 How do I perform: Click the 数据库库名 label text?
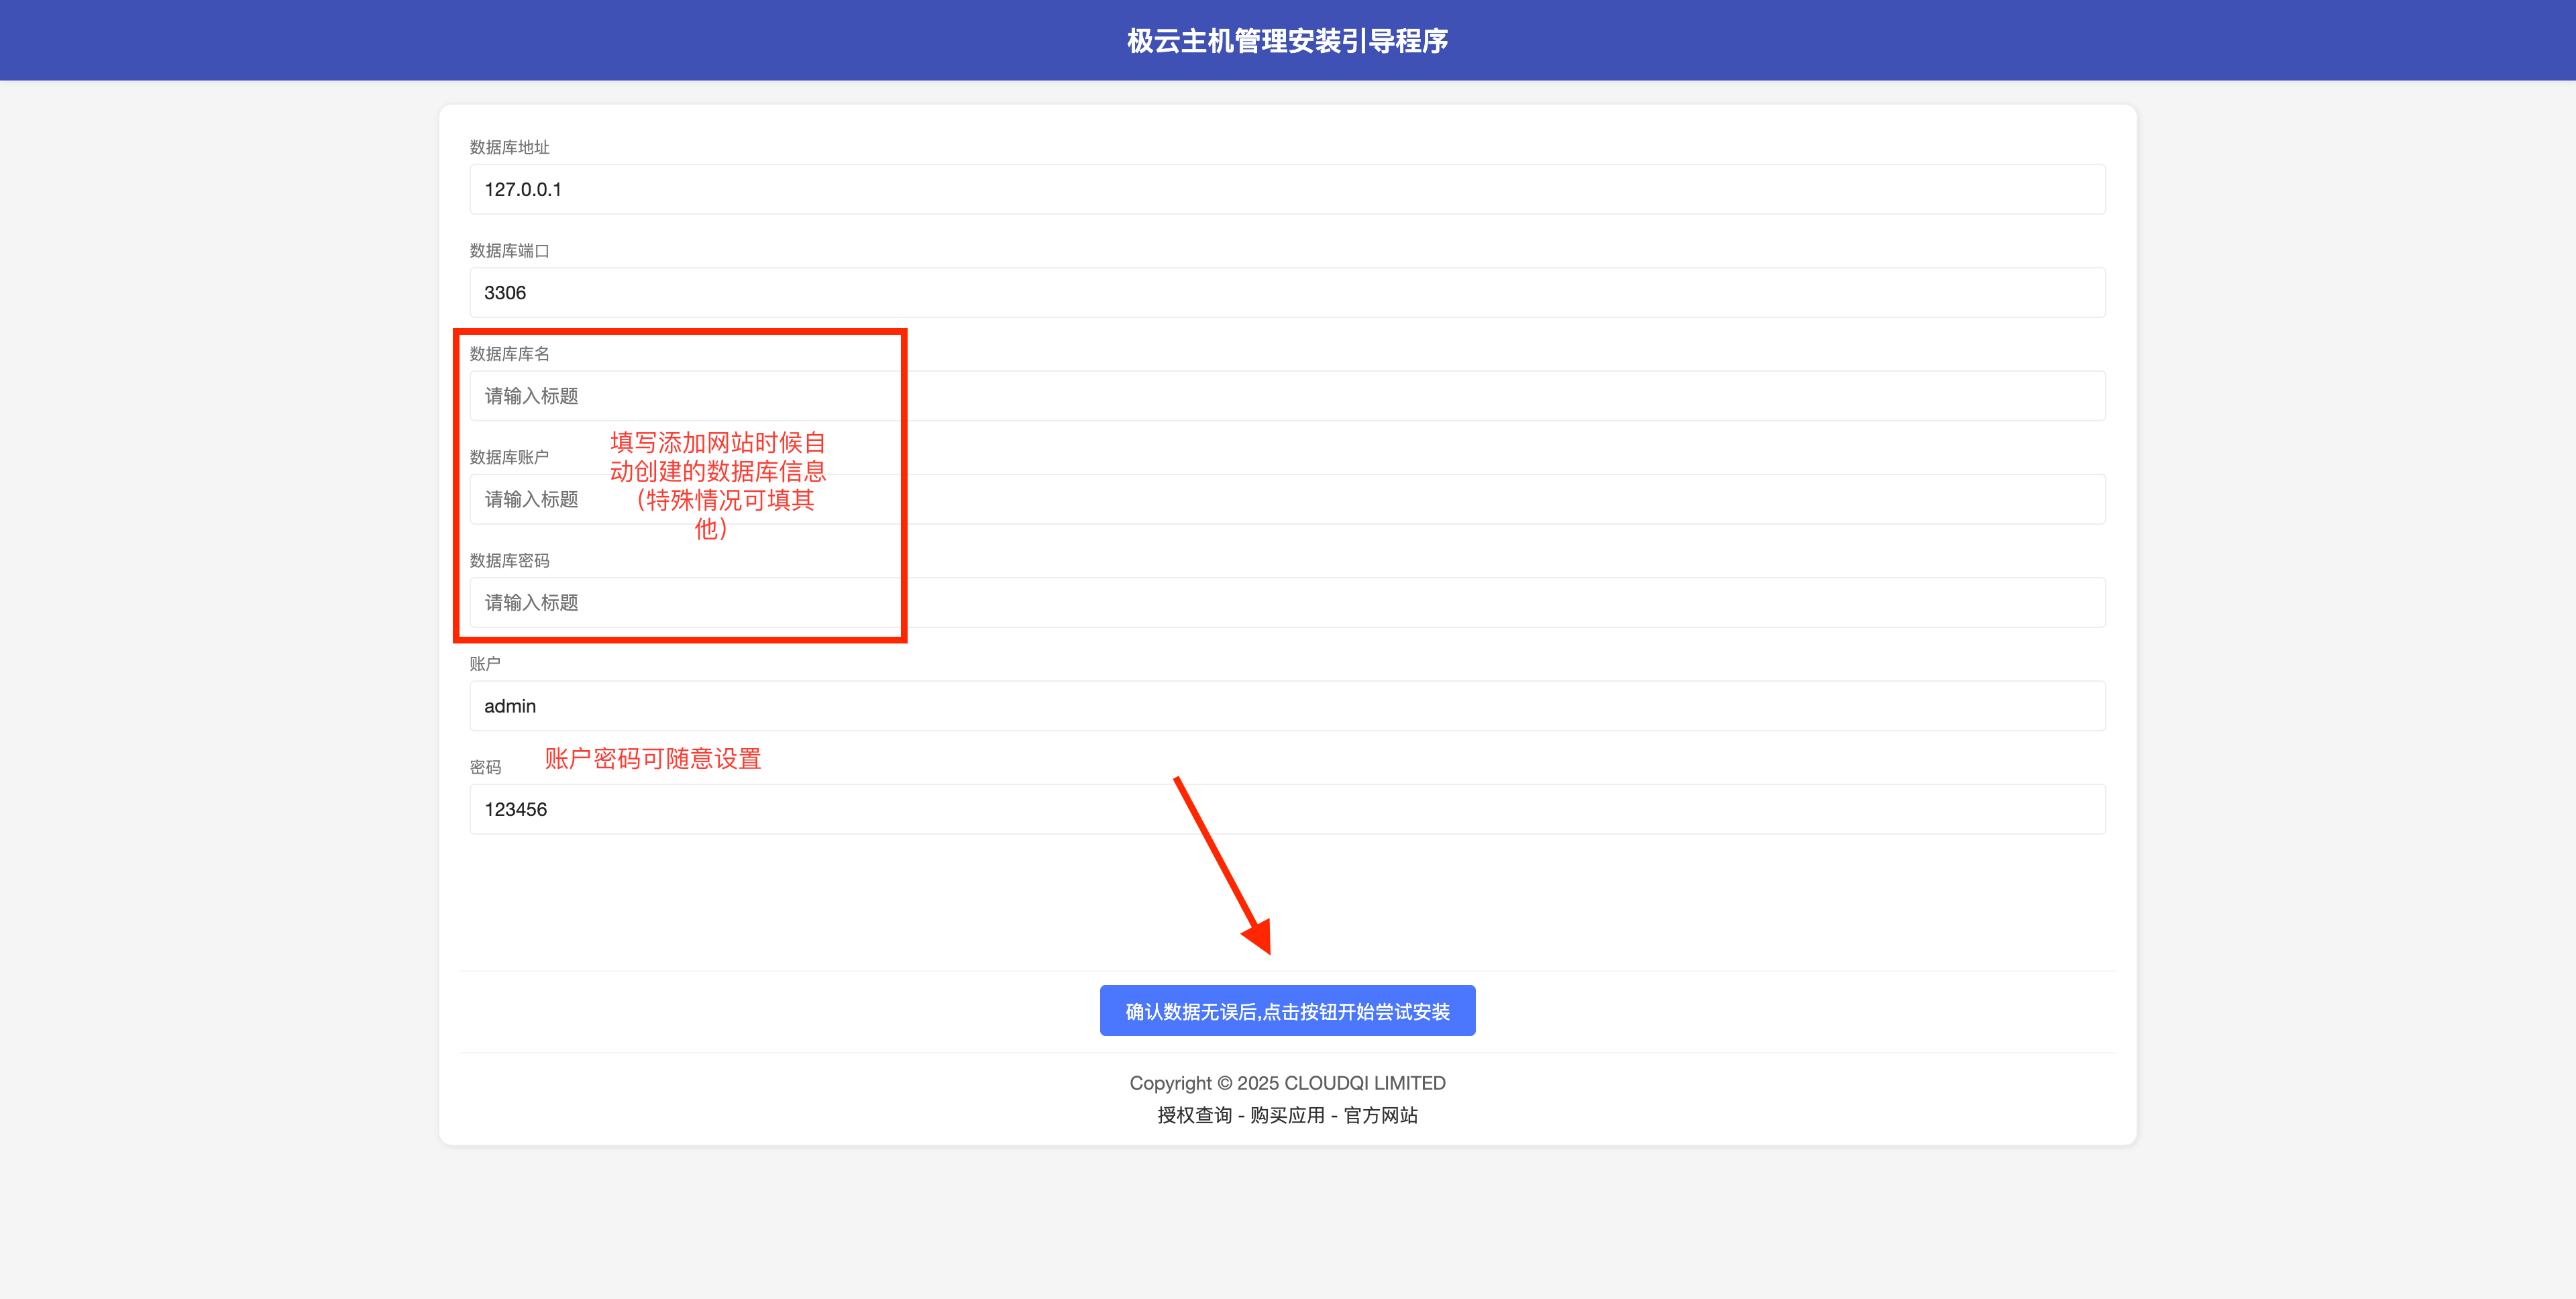click(x=509, y=354)
